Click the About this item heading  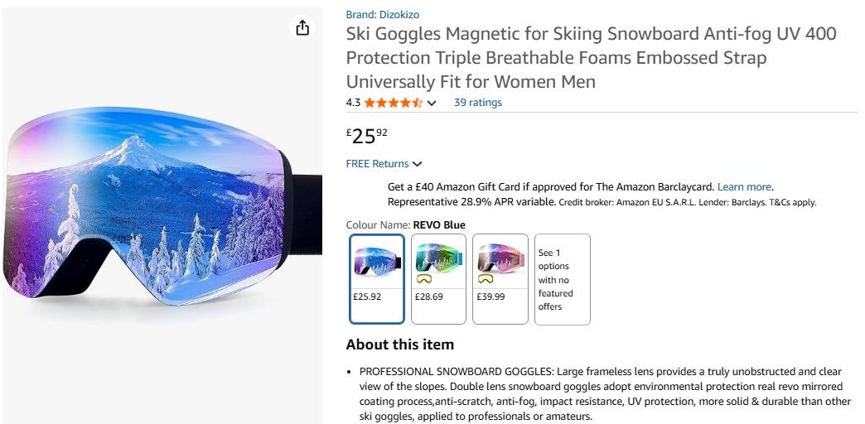[x=400, y=344]
